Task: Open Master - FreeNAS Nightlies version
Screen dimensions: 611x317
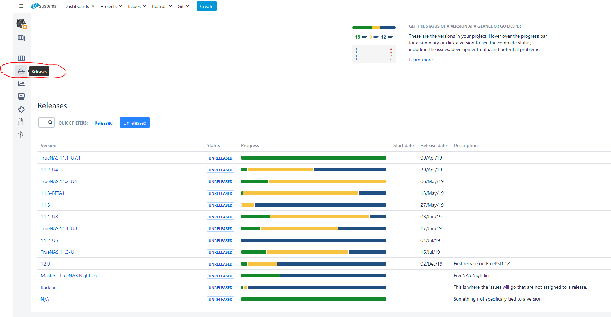Action: [x=69, y=276]
